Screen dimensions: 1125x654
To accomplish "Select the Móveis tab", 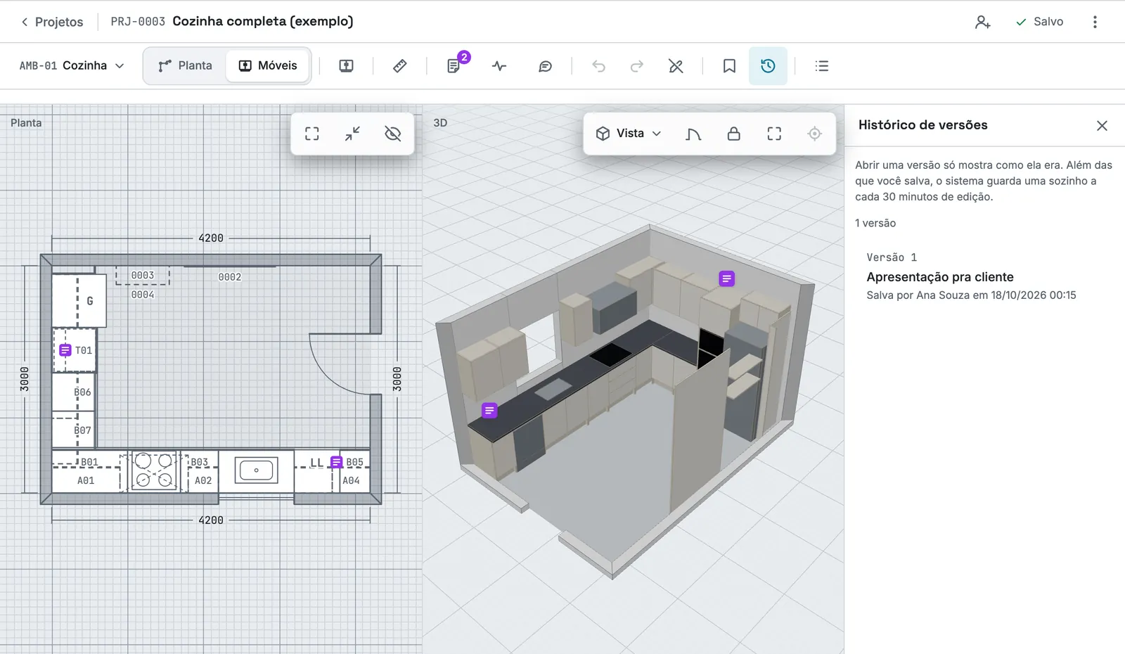I will pos(268,65).
